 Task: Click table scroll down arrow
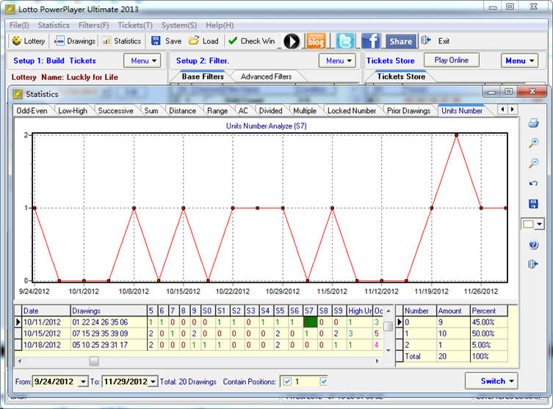click(388, 350)
